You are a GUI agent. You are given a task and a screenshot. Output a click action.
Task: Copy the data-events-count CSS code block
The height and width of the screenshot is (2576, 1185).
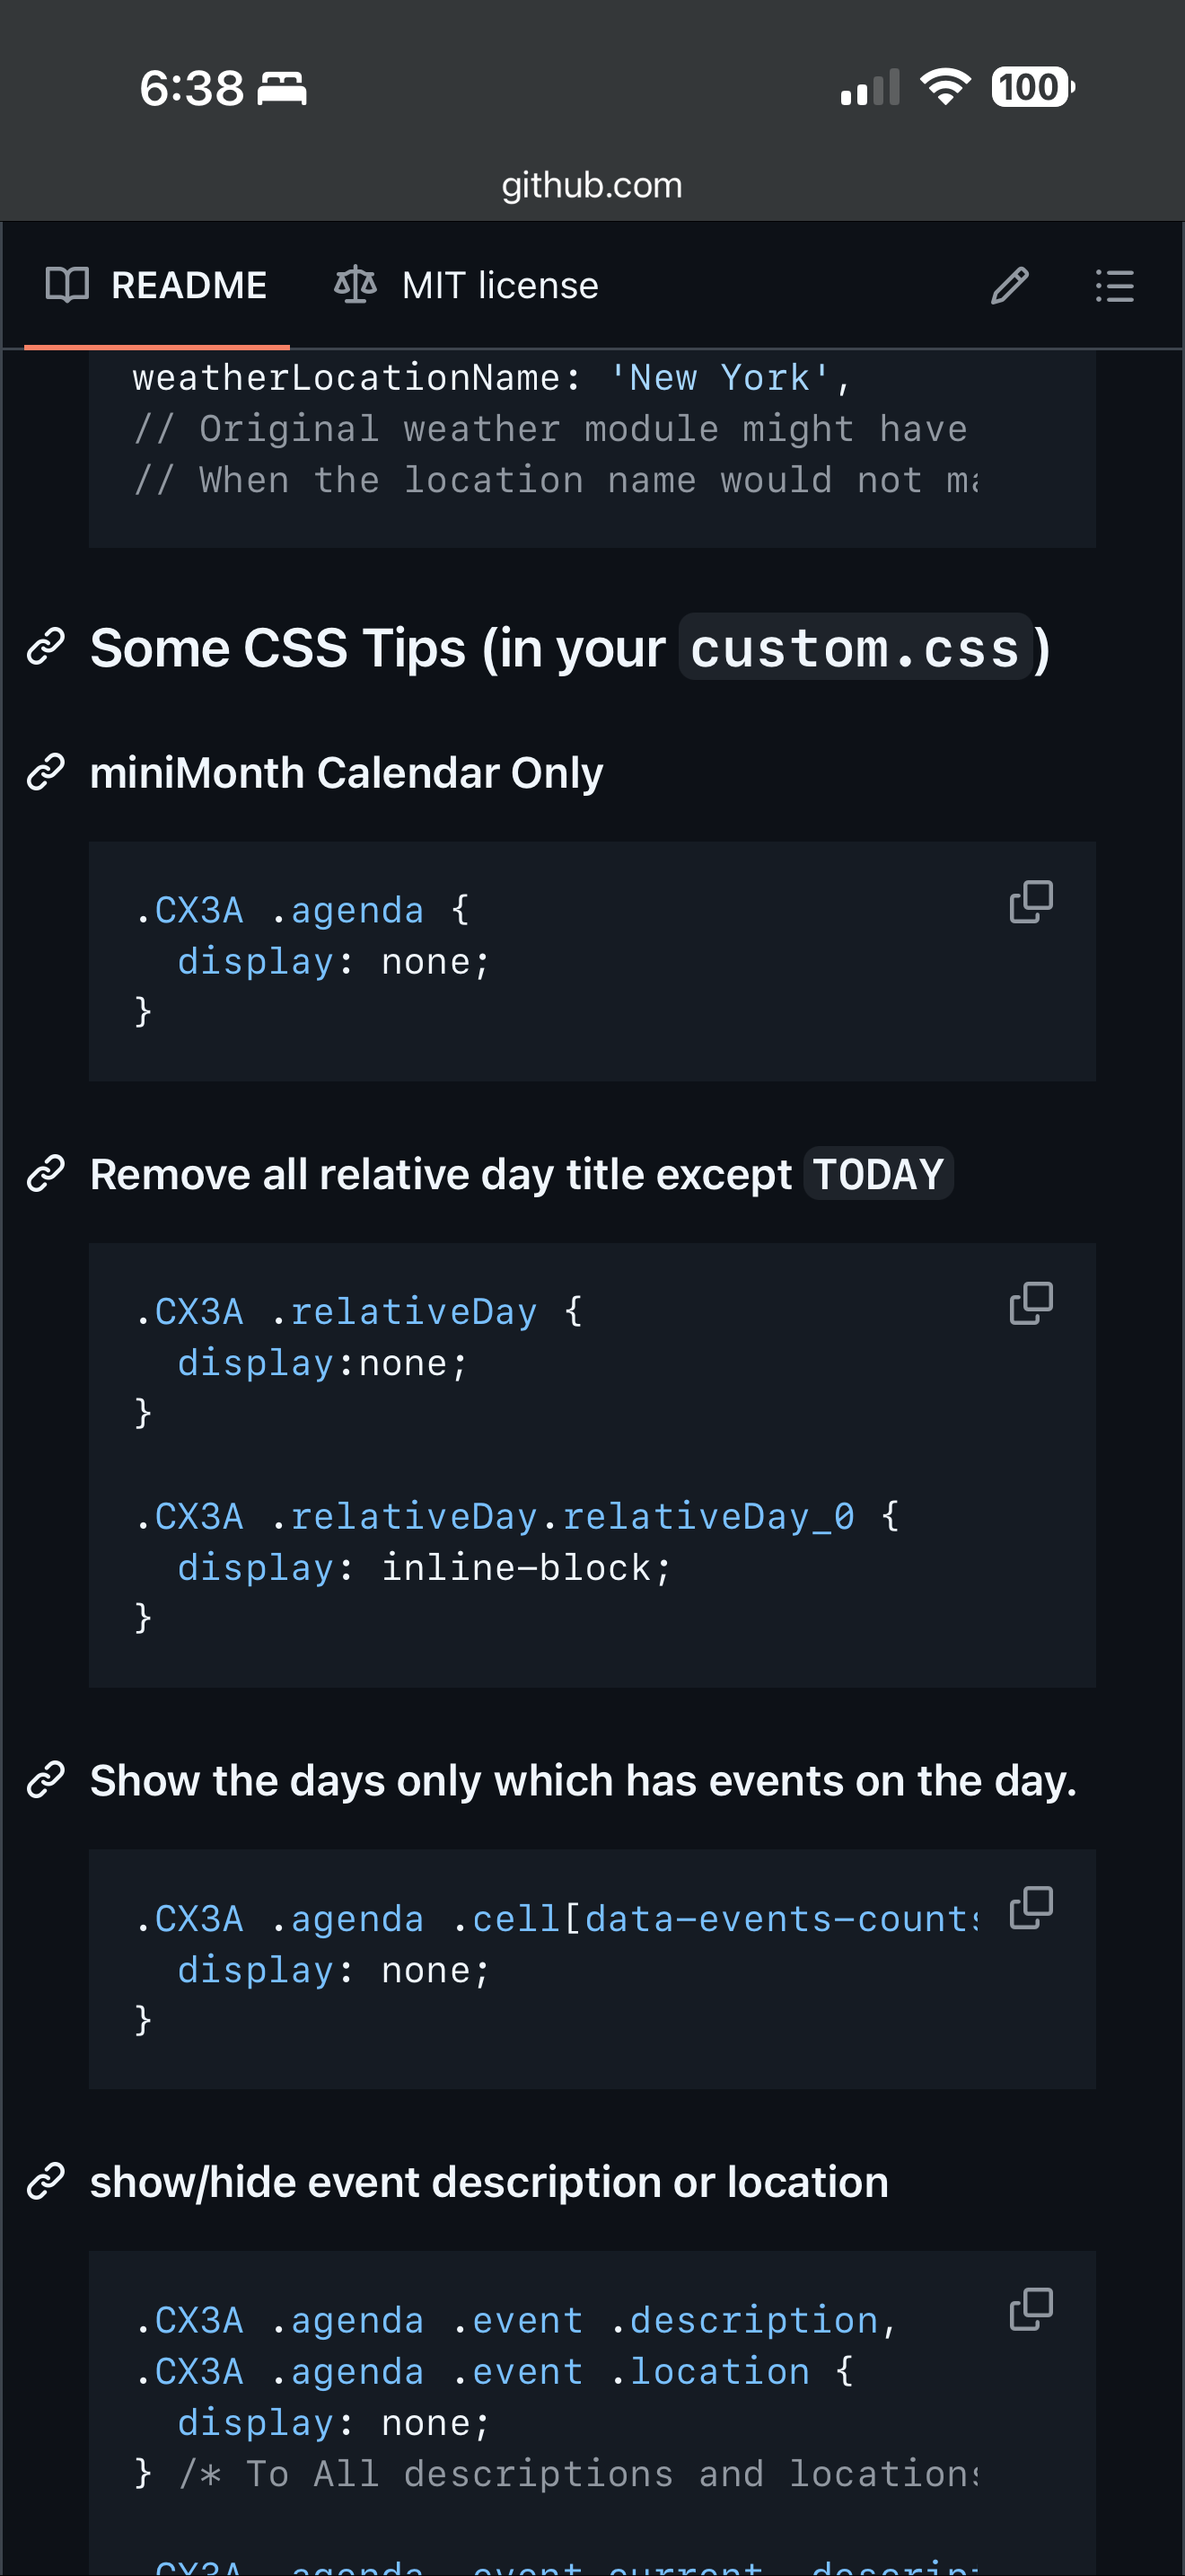point(1030,1908)
